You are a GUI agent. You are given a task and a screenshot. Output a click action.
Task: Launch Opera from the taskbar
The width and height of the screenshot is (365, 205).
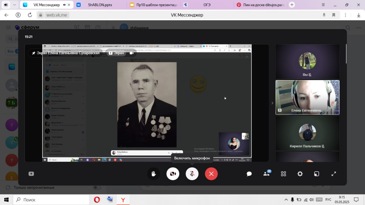tap(97, 200)
